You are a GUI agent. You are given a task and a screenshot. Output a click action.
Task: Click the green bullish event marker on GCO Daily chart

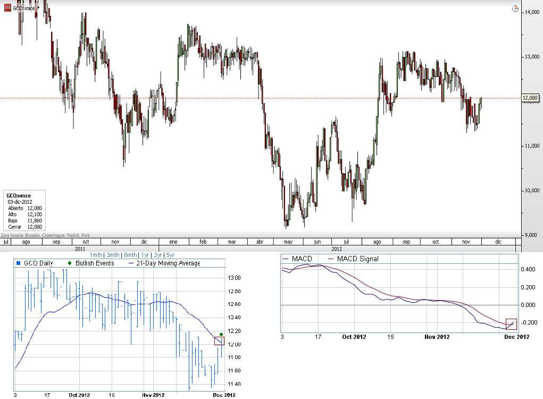(x=221, y=335)
